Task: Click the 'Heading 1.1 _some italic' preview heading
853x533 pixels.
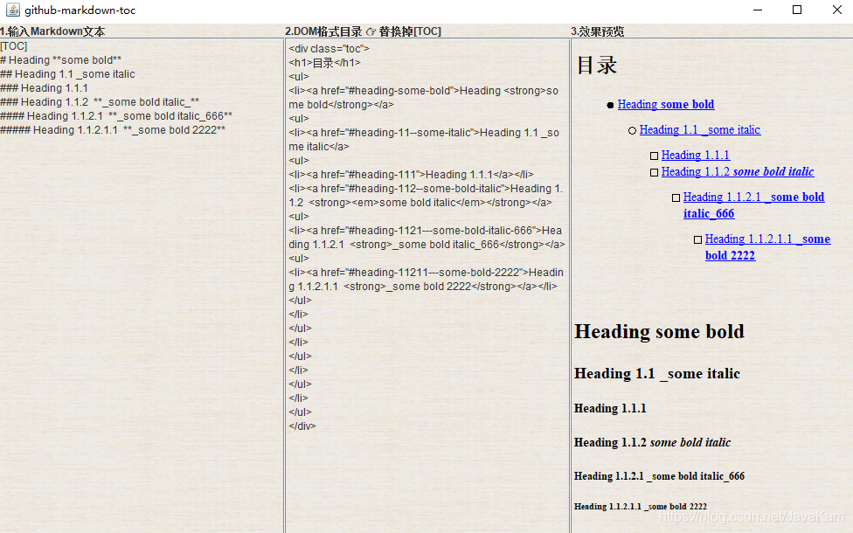Action: (x=657, y=374)
